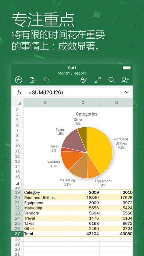144x256 pixels.
Task: Select cell with value 6672
Action: [116, 223]
